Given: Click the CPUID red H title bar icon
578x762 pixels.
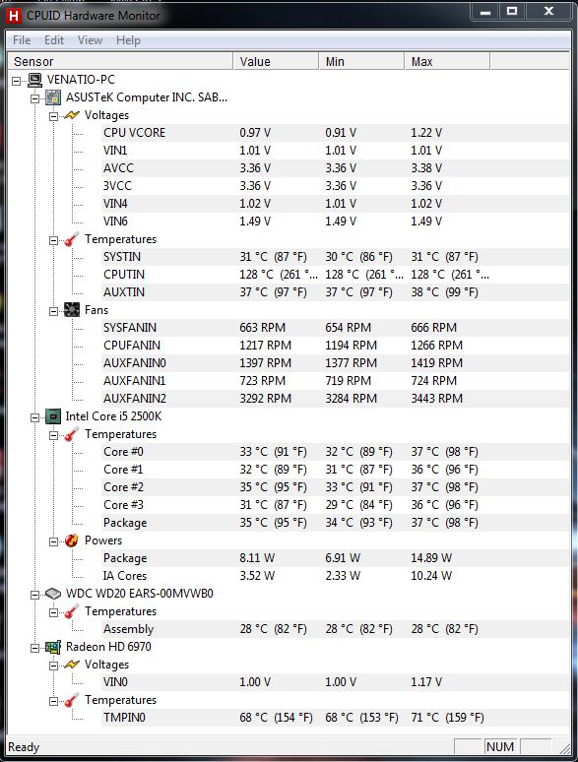Looking at the screenshot, I should click(14, 16).
